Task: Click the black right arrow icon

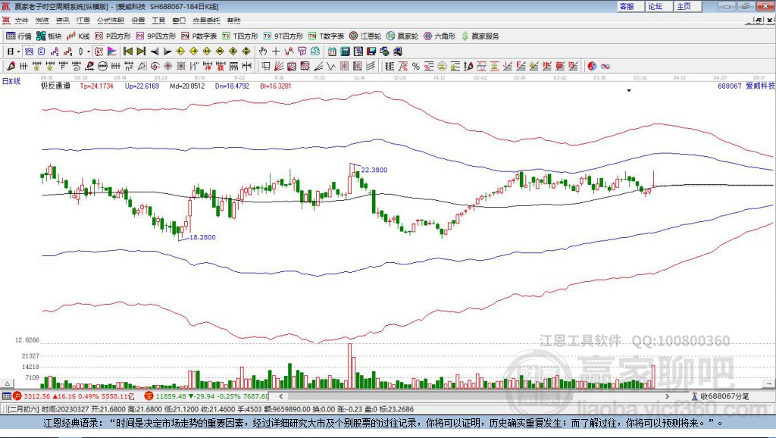Action: point(167,52)
